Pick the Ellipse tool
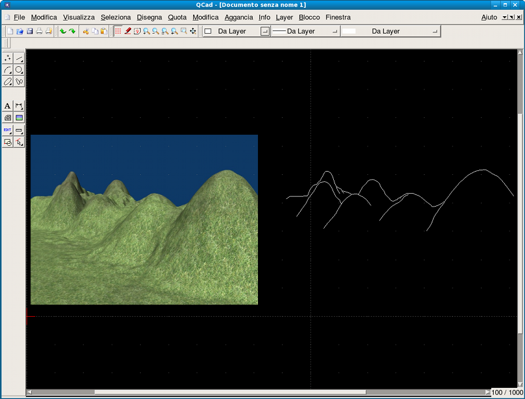Screen dimensions: 525x399 tap(8, 82)
